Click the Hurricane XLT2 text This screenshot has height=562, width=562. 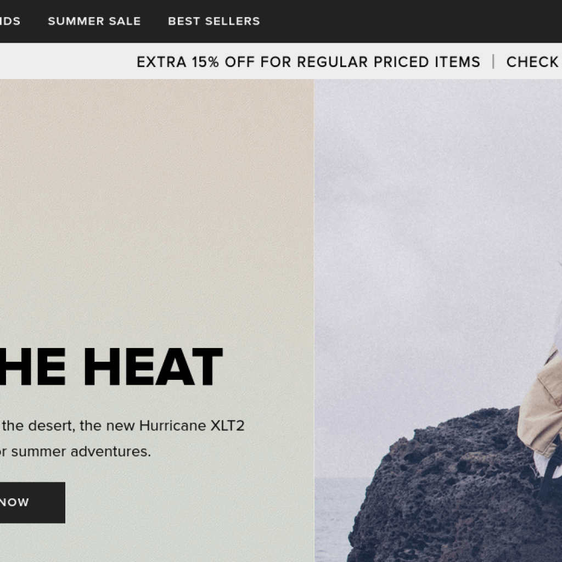pyautogui.click(x=192, y=425)
